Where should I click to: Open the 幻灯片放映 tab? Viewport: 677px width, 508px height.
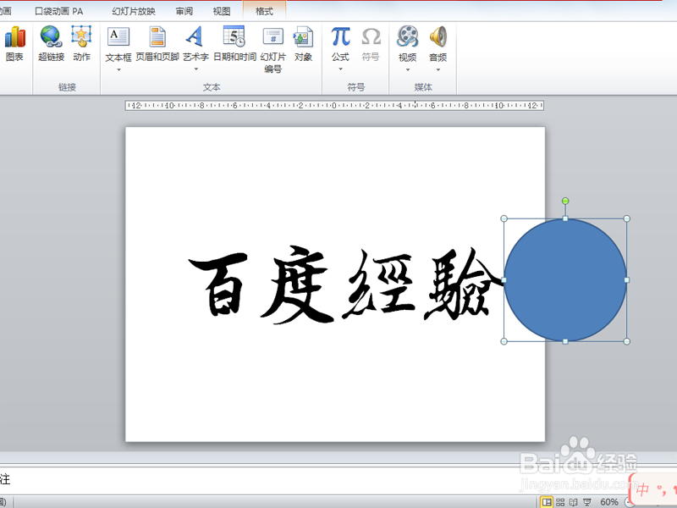click(134, 11)
